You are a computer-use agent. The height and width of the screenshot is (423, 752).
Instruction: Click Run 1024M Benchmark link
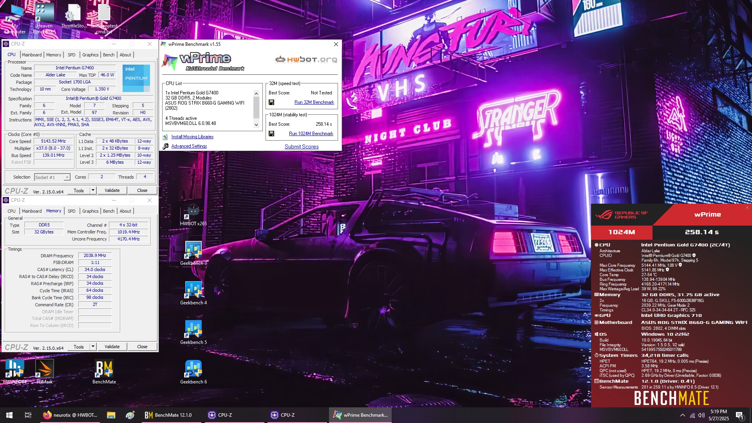click(x=311, y=134)
